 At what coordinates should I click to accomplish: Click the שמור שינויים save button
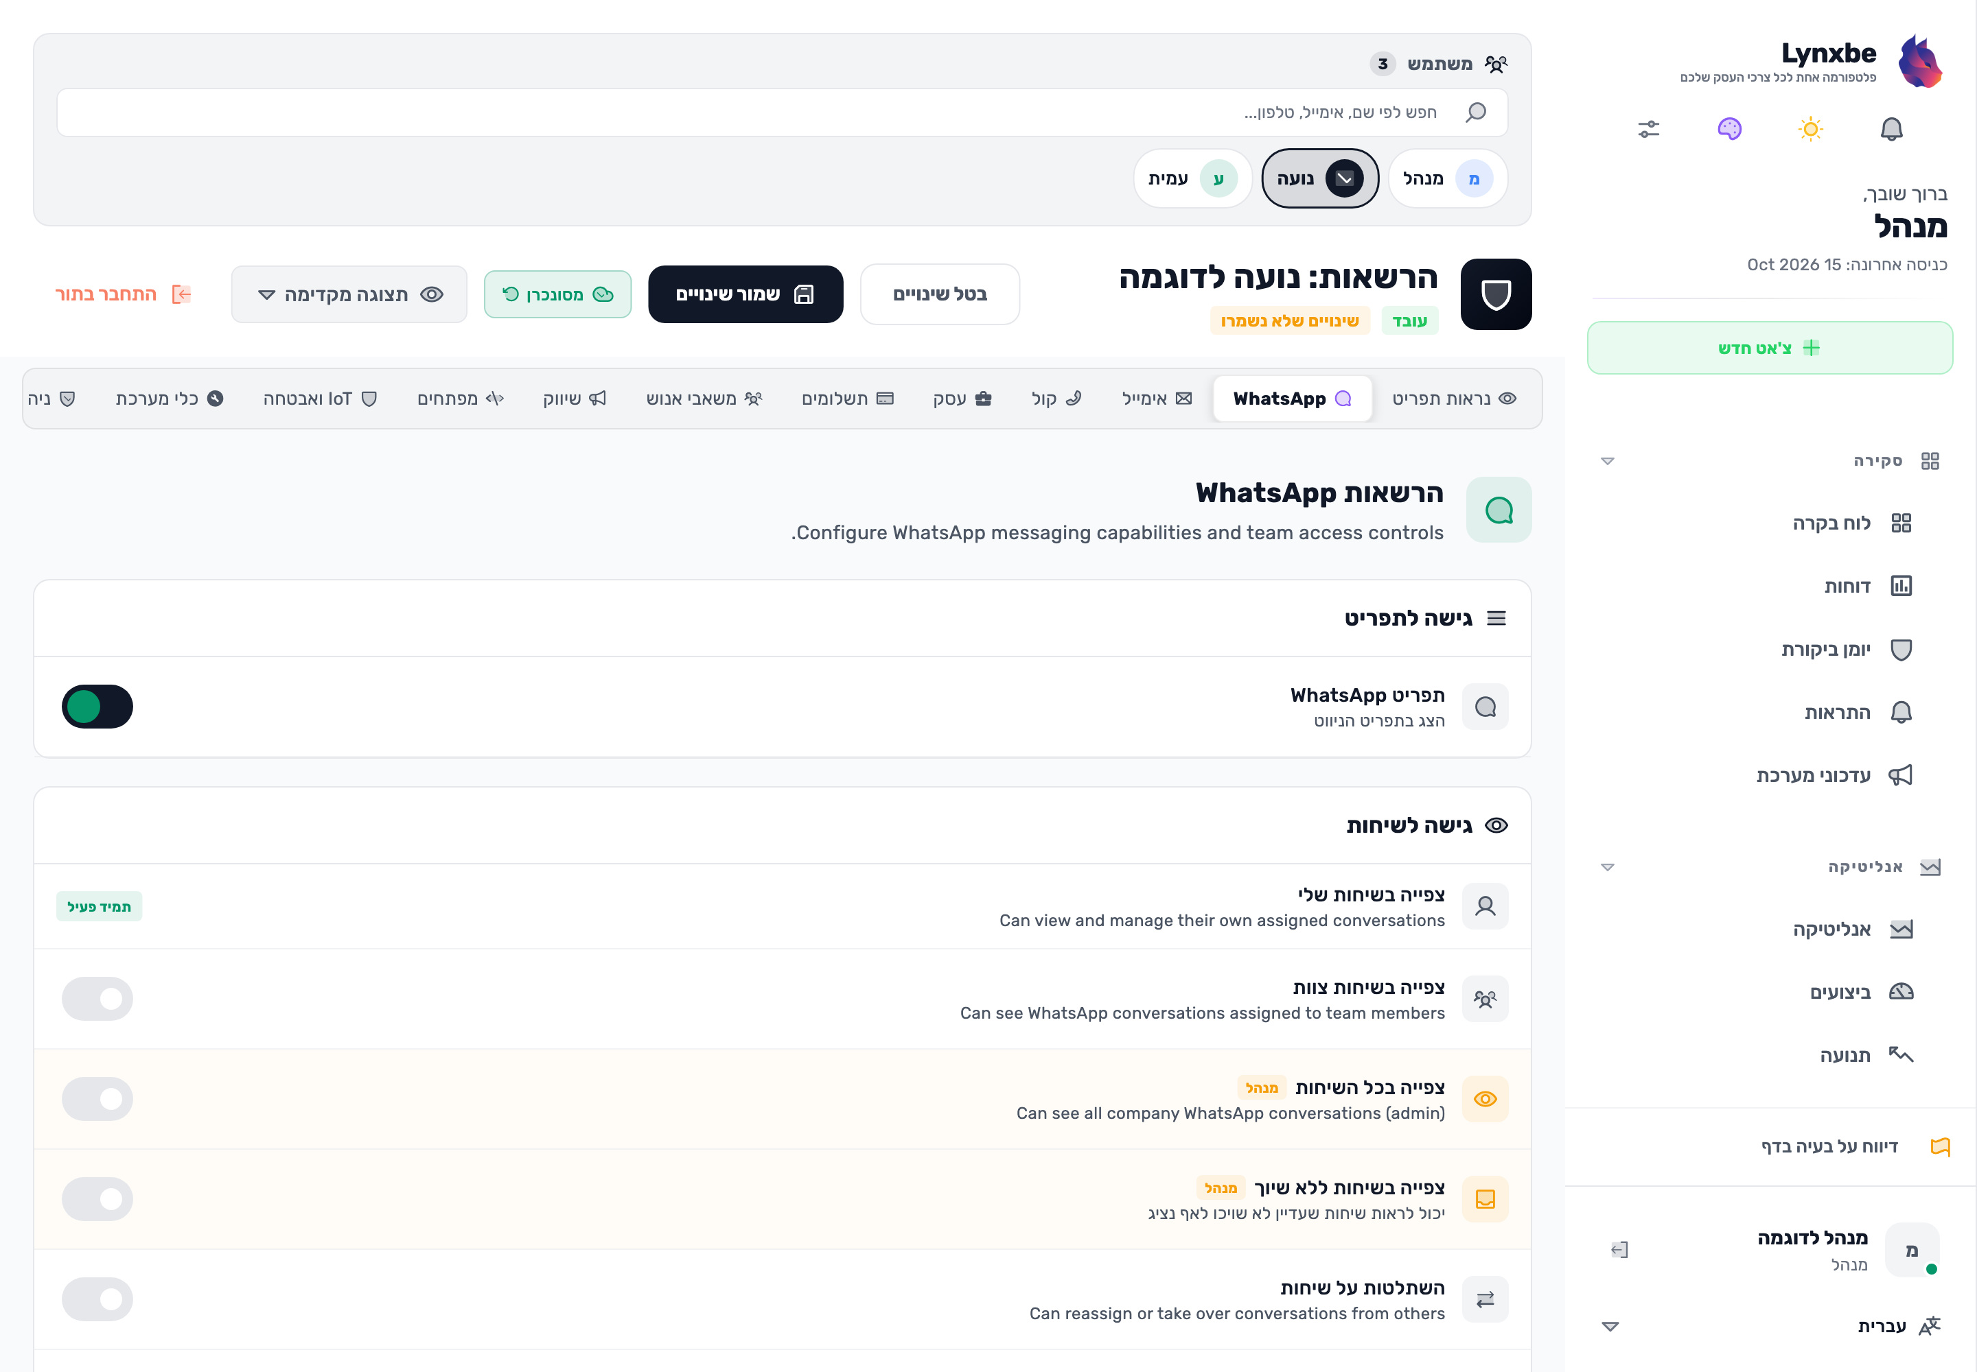click(x=745, y=294)
